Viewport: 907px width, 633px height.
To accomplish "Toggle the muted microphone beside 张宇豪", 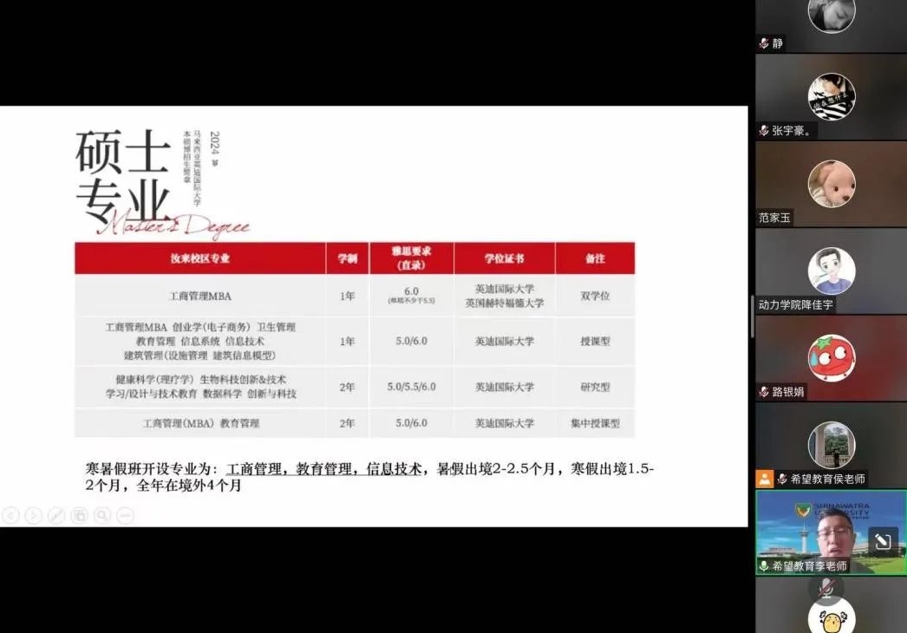I will pos(764,131).
